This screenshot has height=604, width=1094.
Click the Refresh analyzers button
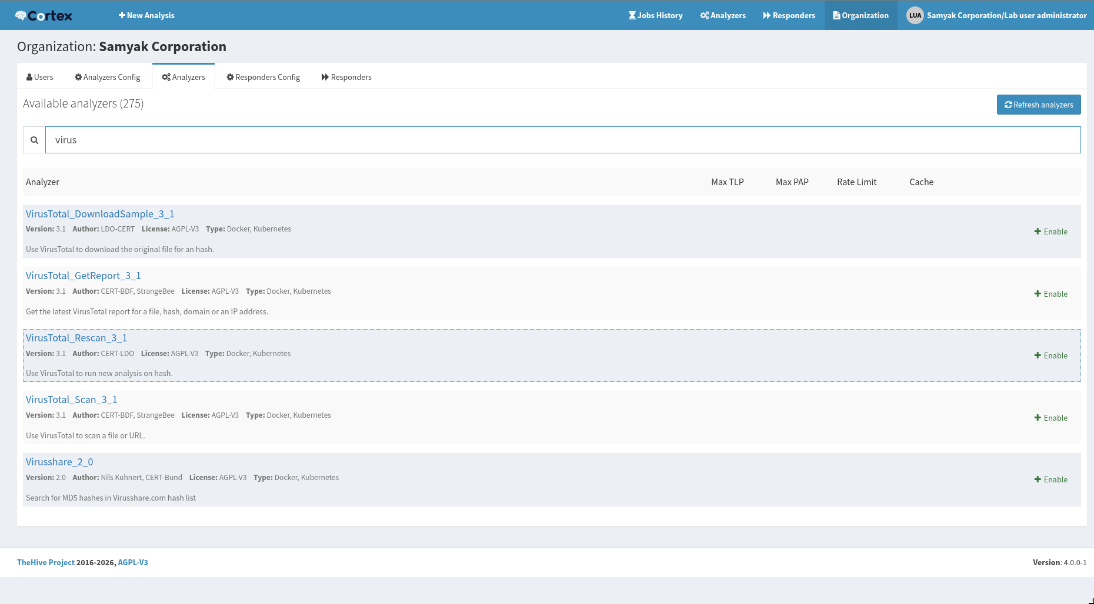coord(1039,105)
